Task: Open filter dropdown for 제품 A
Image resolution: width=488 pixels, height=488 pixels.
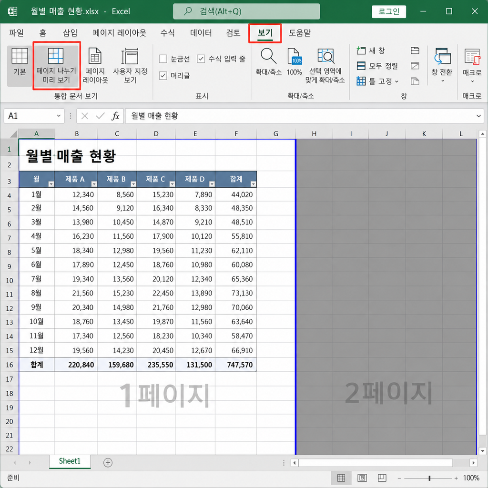Action: coord(94,184)
